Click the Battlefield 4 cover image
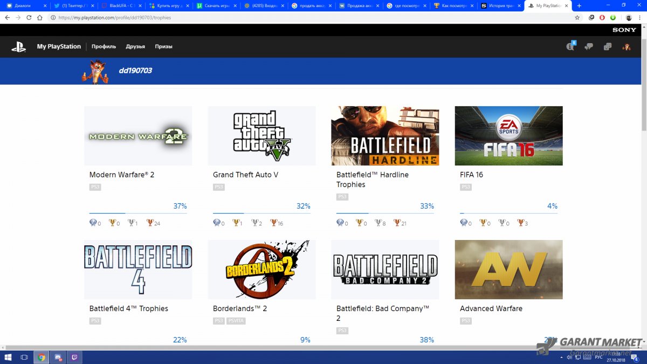Screen dimensions: 647x364 point(138,270)
